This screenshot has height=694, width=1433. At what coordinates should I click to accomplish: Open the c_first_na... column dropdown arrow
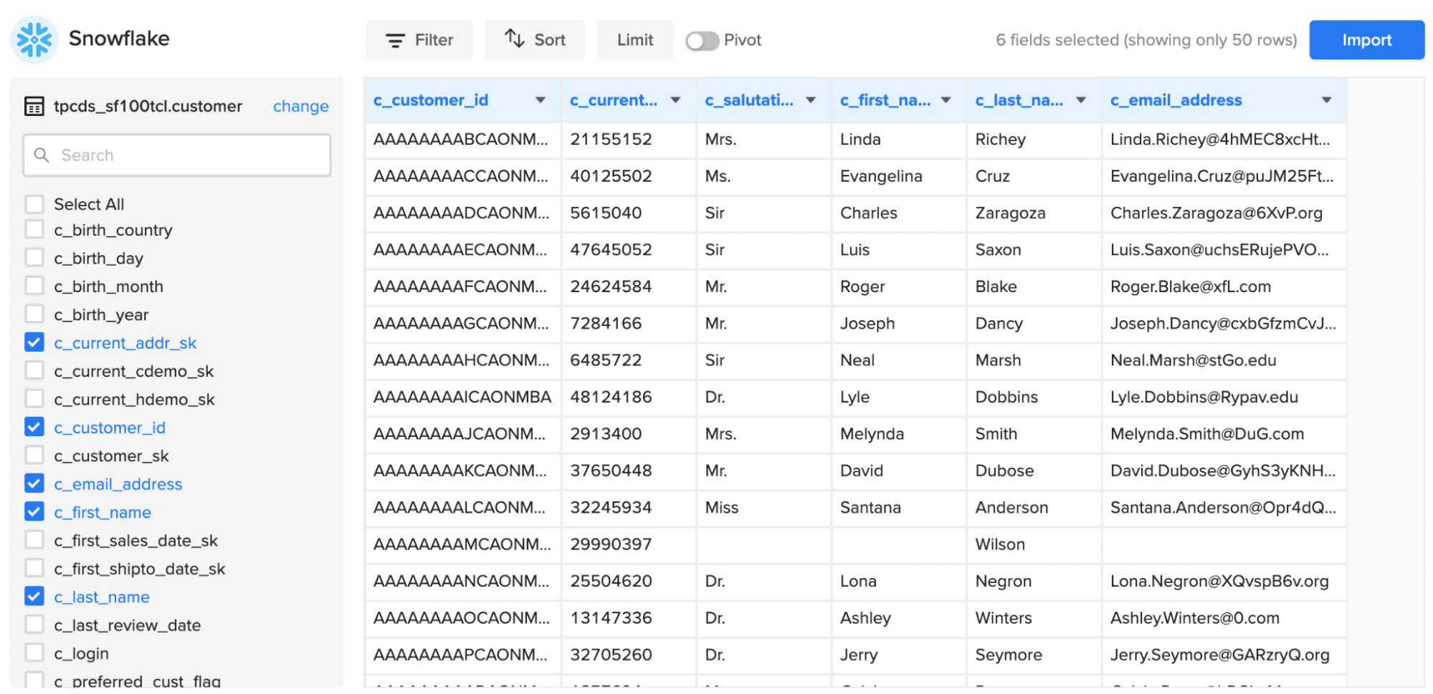coord(946,100)
